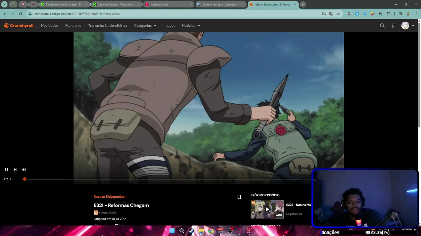Switch to YouTube Music tab

tap(168, 5)
